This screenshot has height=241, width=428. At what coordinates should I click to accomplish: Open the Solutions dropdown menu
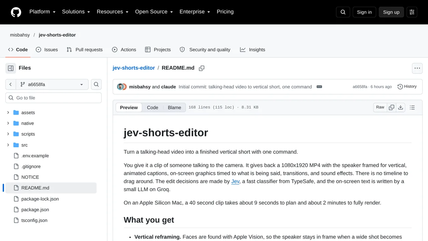pos(76,12)
